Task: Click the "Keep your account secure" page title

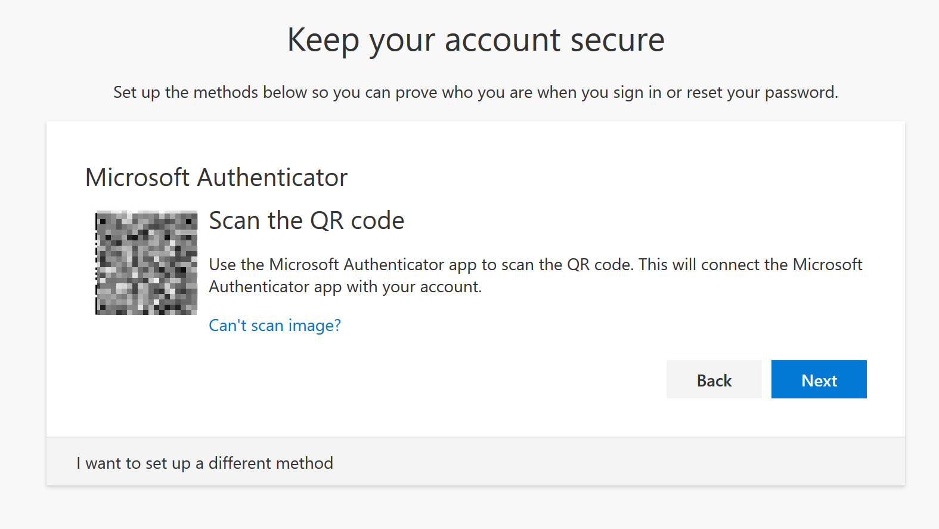Action: [x=476, y=40]
